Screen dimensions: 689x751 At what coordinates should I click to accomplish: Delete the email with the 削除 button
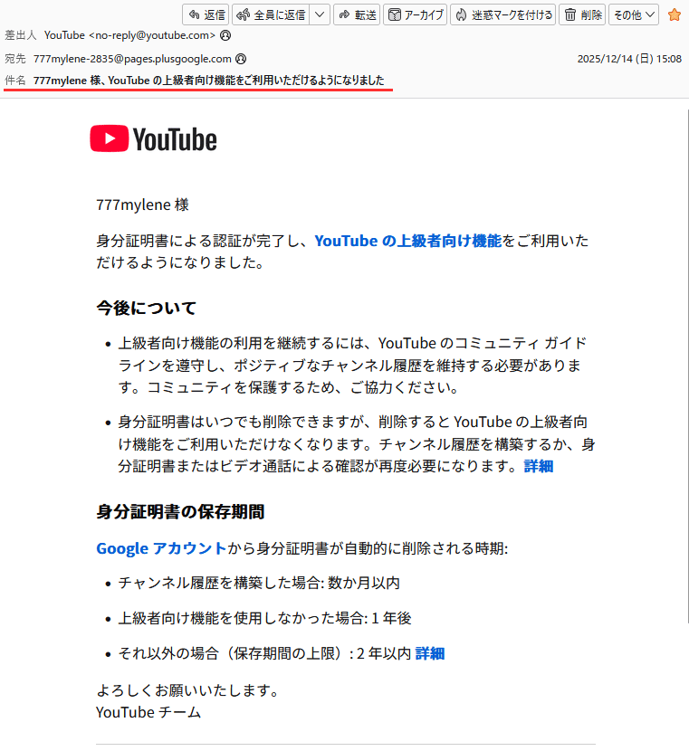point(582,14)
